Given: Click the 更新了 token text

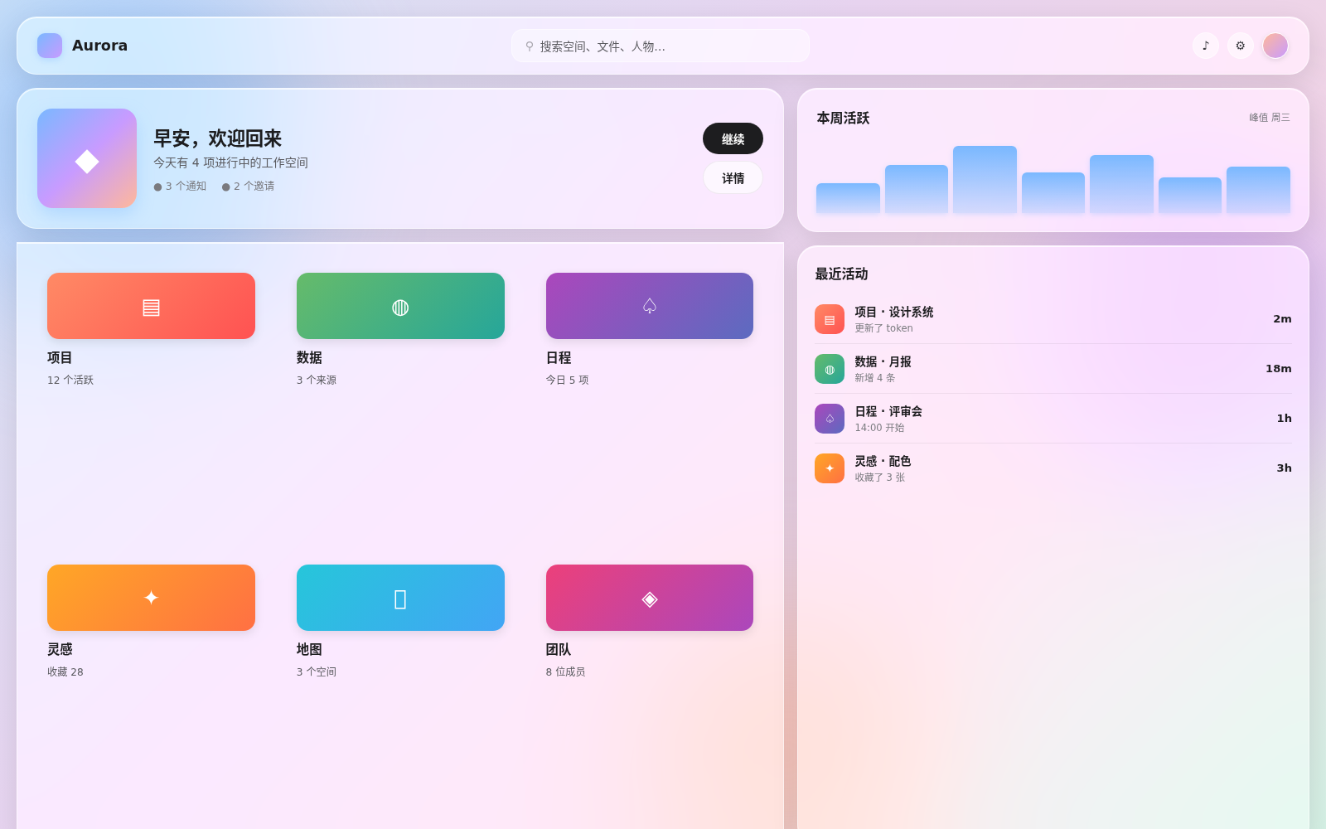Looking at the screenshot, I should 883,328.
